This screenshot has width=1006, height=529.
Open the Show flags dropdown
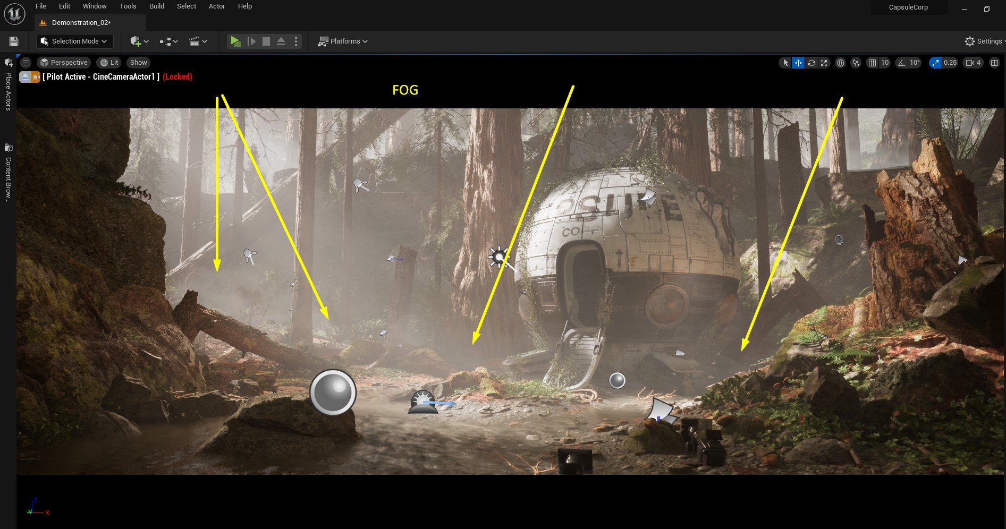coord(138,62)
